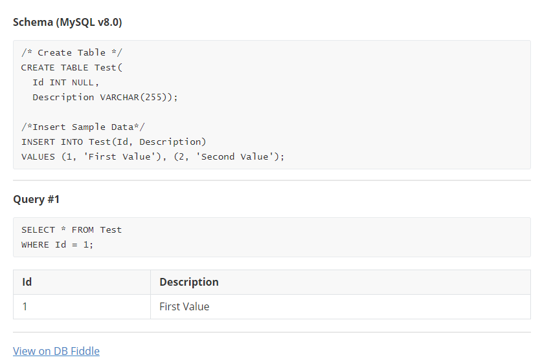Click the Schema (MySQL v8.0) heading
This screenshot has height=362, width=553.
(67, 23)
